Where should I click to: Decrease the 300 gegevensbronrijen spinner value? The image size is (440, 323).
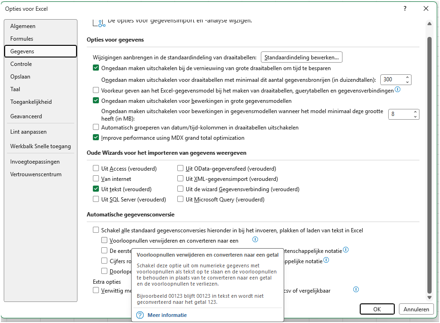pos(407,82)
